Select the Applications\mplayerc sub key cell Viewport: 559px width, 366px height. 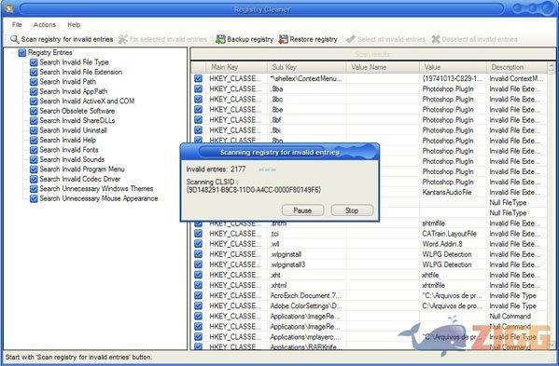(x=307, y=337)
